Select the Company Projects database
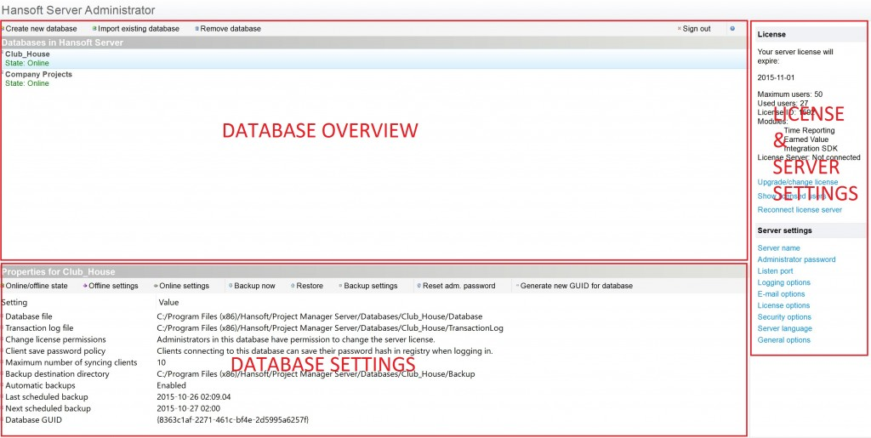Viewport: 871px width, 438px height. pyautogui.click(x=38, y=75)
